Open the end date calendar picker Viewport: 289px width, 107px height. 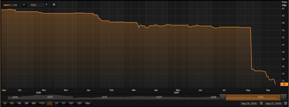click(x=286, y=104)
